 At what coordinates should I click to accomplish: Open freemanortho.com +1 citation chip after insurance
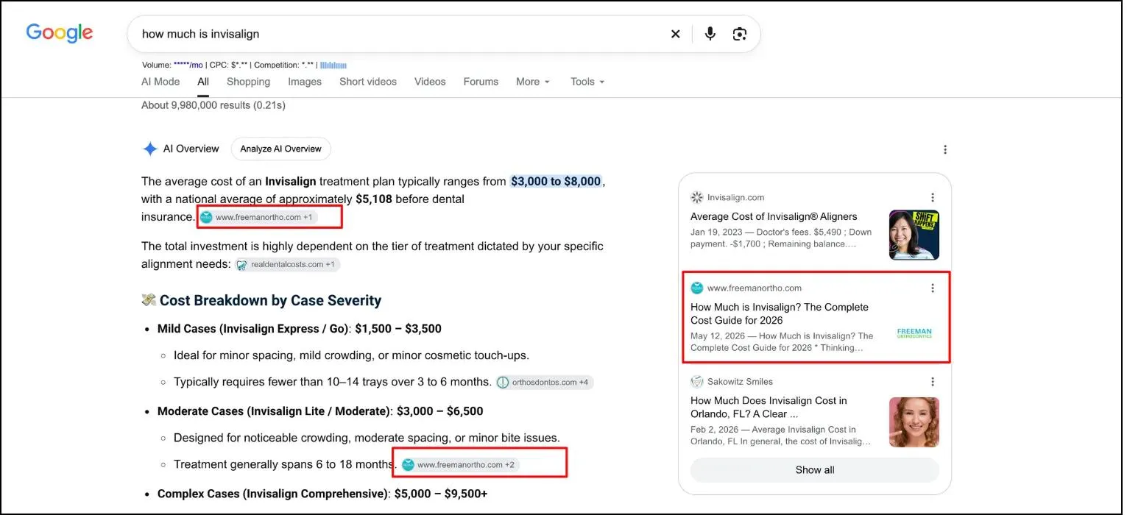click(258, 217)
